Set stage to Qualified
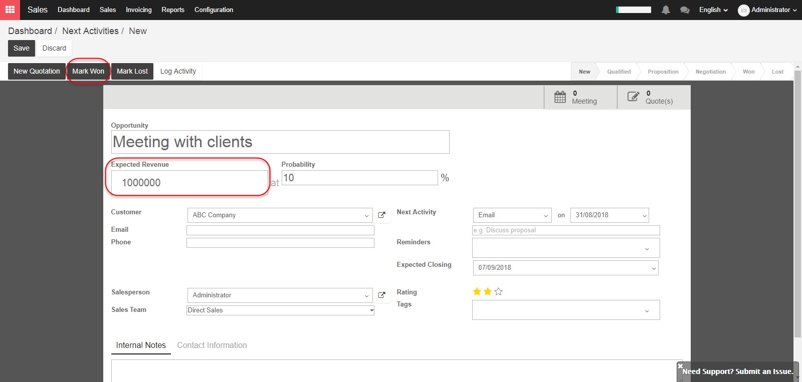This screenshot has height=382, width=802. [x=619, y=72]
